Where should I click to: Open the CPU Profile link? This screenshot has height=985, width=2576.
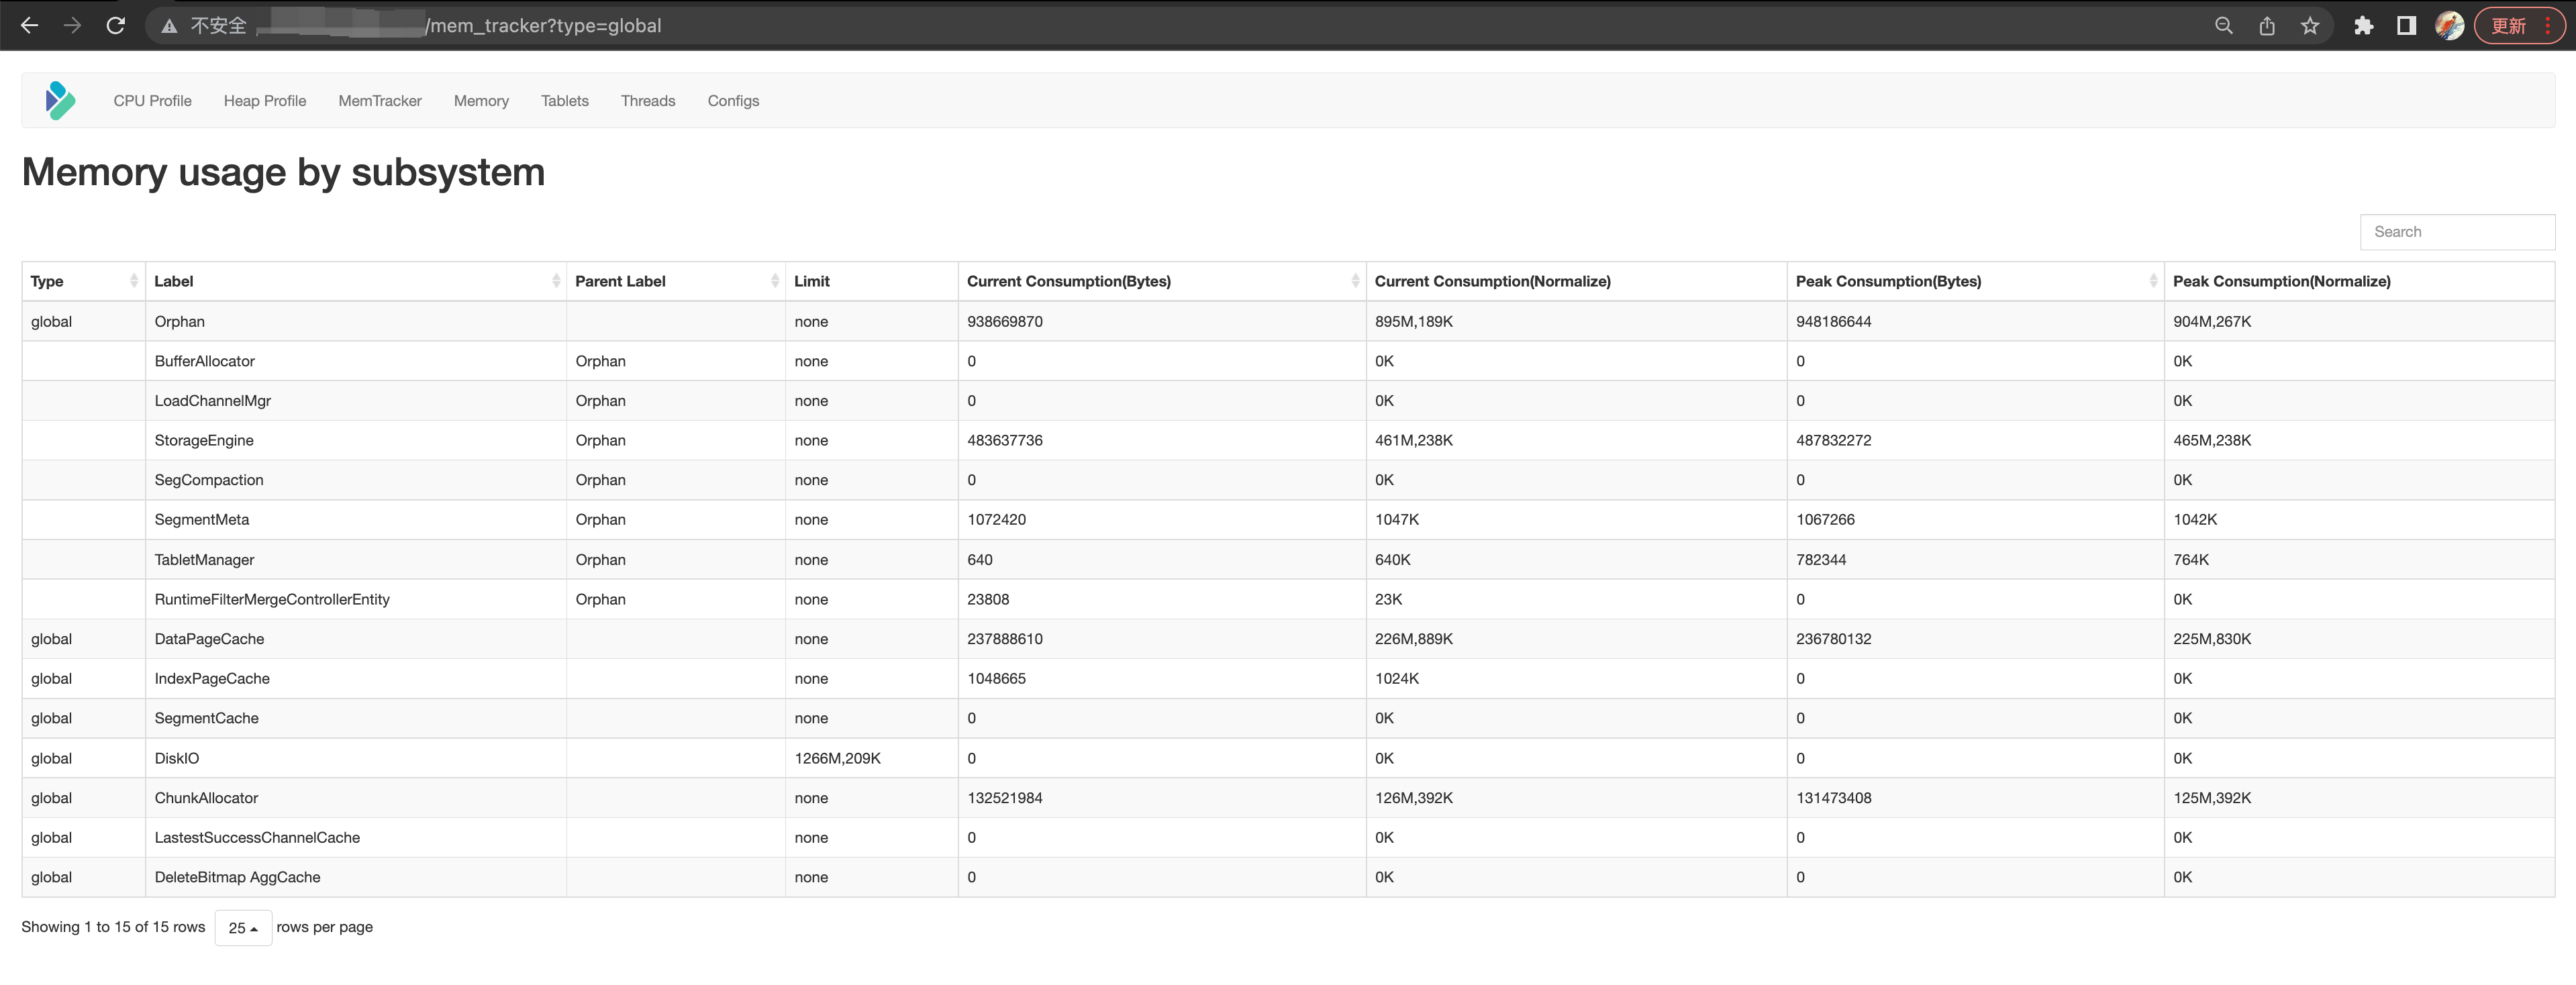click(152, 100)
